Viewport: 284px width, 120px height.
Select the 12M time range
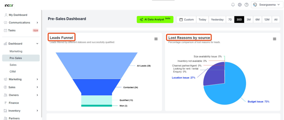click(267, 20)
